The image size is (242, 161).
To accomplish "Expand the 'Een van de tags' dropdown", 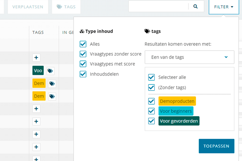I will pos(189,57).
